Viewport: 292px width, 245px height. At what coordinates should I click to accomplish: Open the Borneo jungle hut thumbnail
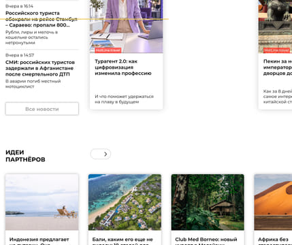[x=208, y=202]
